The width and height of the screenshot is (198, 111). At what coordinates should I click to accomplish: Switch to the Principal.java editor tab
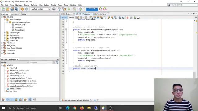coord(101,14)
